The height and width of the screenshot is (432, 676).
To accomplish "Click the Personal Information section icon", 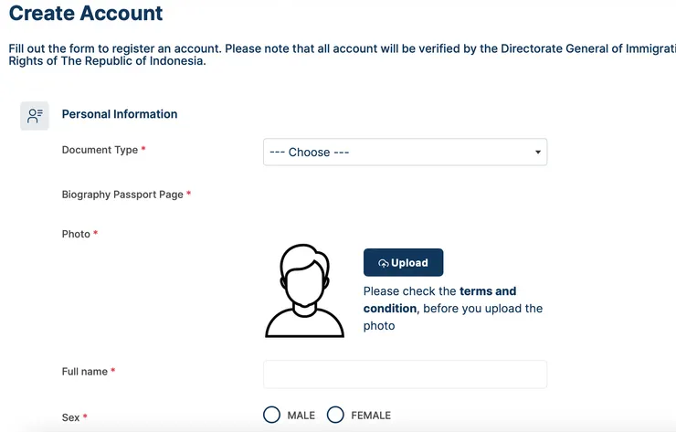I will click(x=35, y=115).
